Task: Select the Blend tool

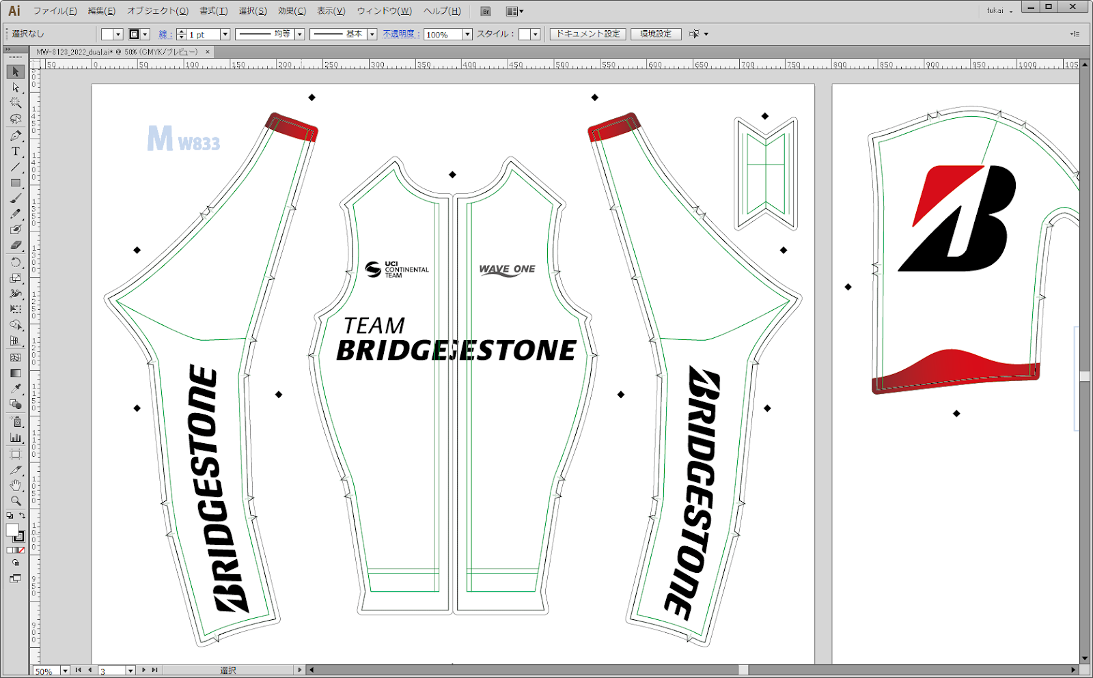Action: coord(16,404)
